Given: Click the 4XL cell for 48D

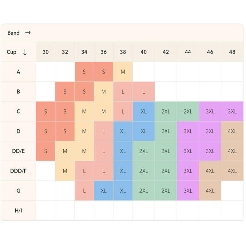Looking at the screenshot, I should click(232, 131).
